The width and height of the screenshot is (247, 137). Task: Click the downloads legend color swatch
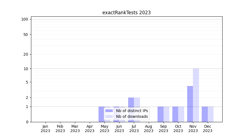tap(109, 116)
